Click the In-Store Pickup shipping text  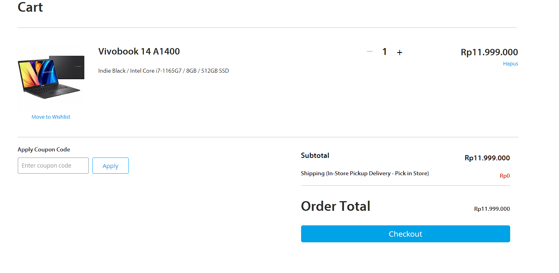point(364,173)
